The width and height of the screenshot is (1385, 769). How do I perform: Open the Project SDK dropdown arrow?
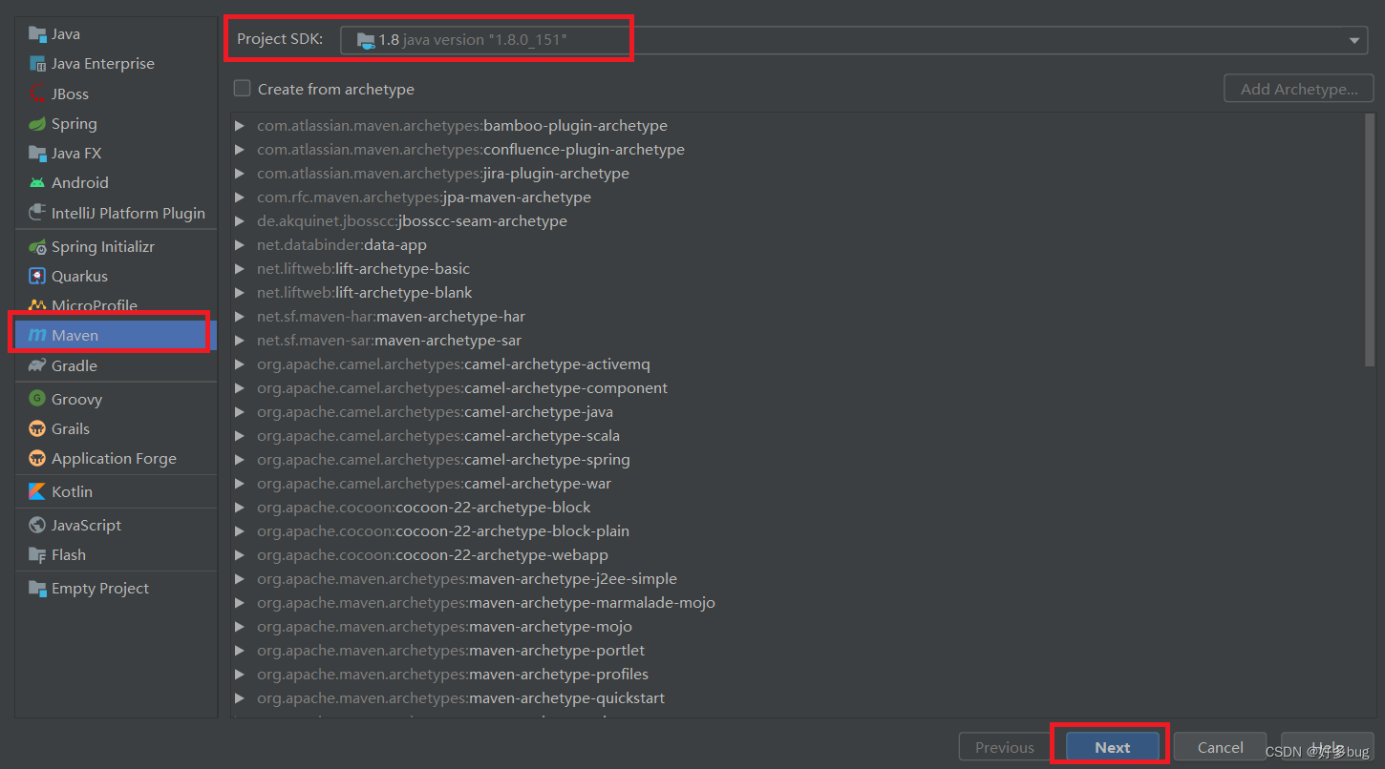[x=1353, y=40]
